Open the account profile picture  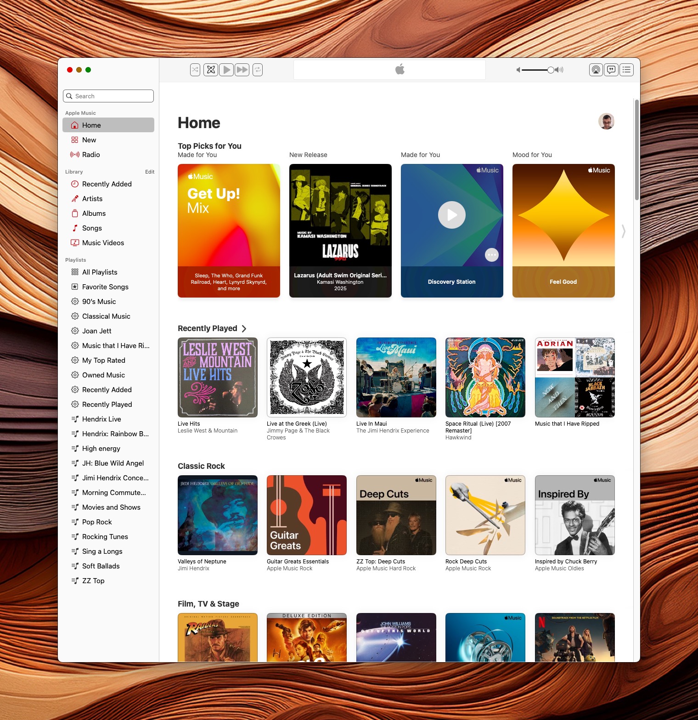606,122
